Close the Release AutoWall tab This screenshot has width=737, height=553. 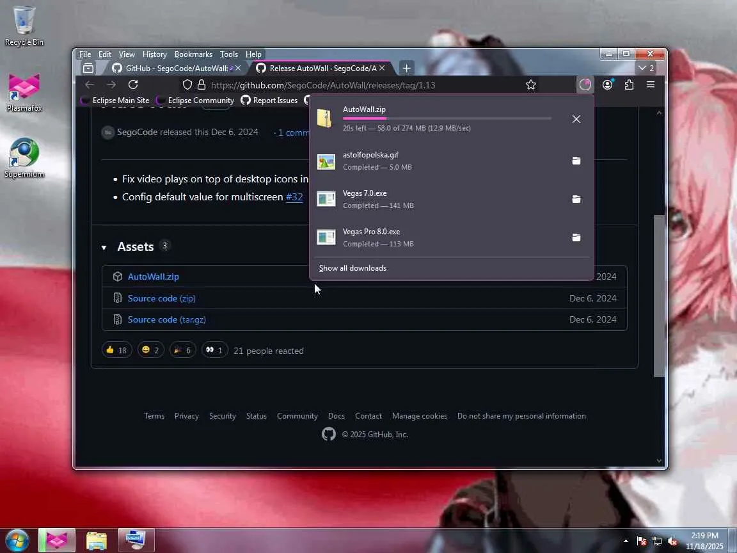pos(382,68)
